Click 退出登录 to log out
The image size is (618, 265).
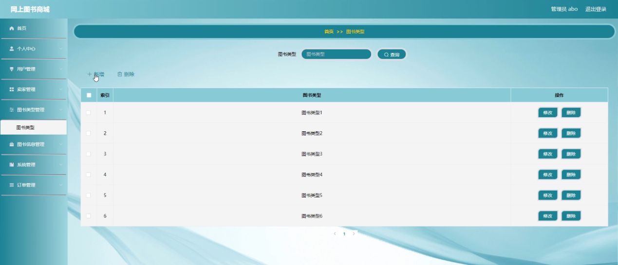[596, 9]
